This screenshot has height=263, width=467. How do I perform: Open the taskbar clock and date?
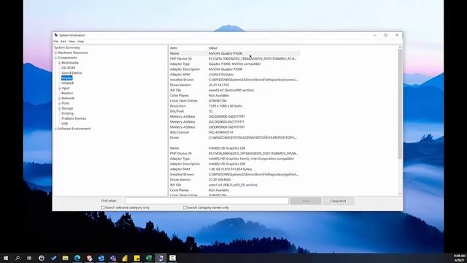pos(459,258)
